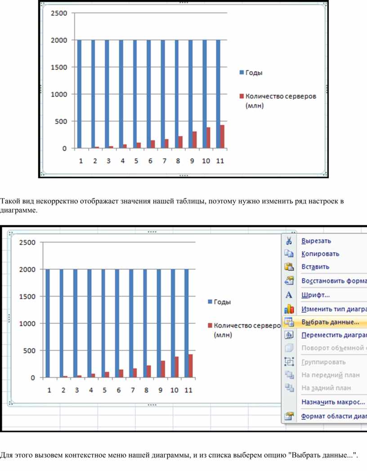This screenshot has height=471, width=367.
Task: Click bottom-center resize handle of lower chart
Action: click(x=152, y=404)
